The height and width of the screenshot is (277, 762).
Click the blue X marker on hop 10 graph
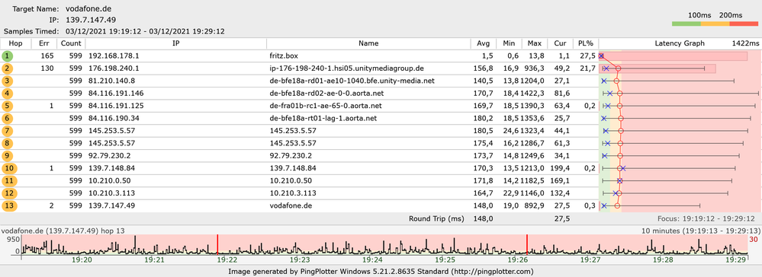pyautogui.click(x=623, y=168)
